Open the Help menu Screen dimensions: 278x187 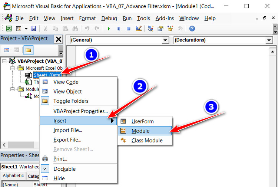click(210, 18)
